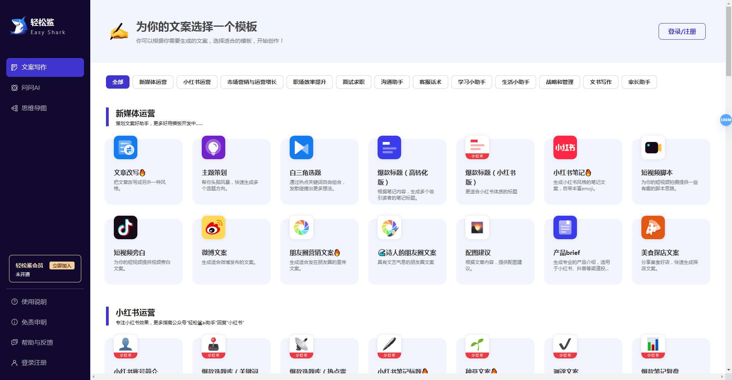This screenshot has height=380, width=732.
Task: Click 立即加入 membership button
Action: tap(62, 265)
